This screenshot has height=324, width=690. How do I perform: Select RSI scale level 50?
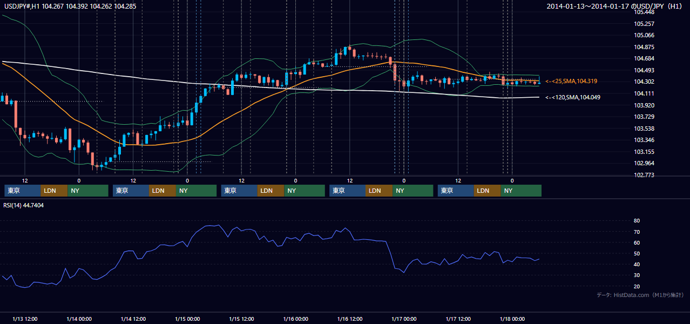[x=637, y=253]
